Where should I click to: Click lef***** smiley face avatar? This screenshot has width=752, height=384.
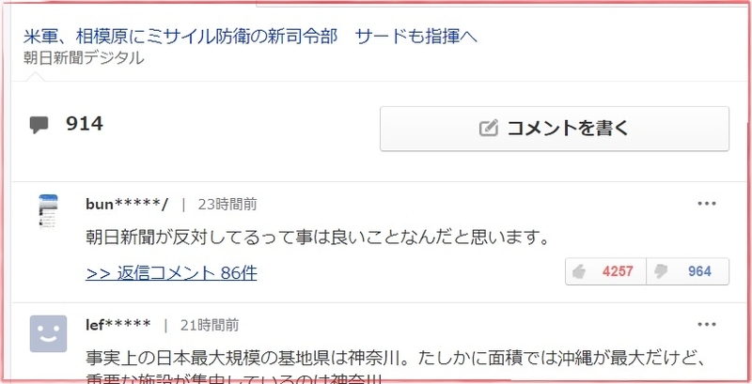pos(49,333)
